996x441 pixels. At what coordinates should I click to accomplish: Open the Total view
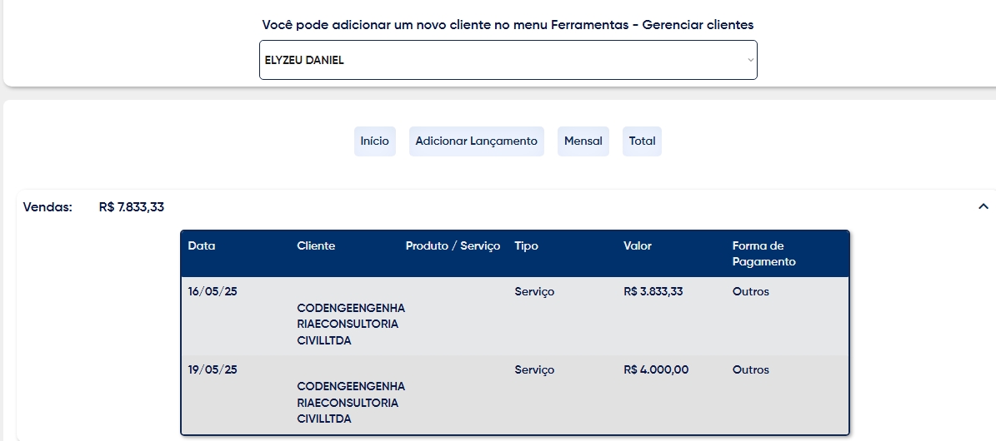coord(643,141)
